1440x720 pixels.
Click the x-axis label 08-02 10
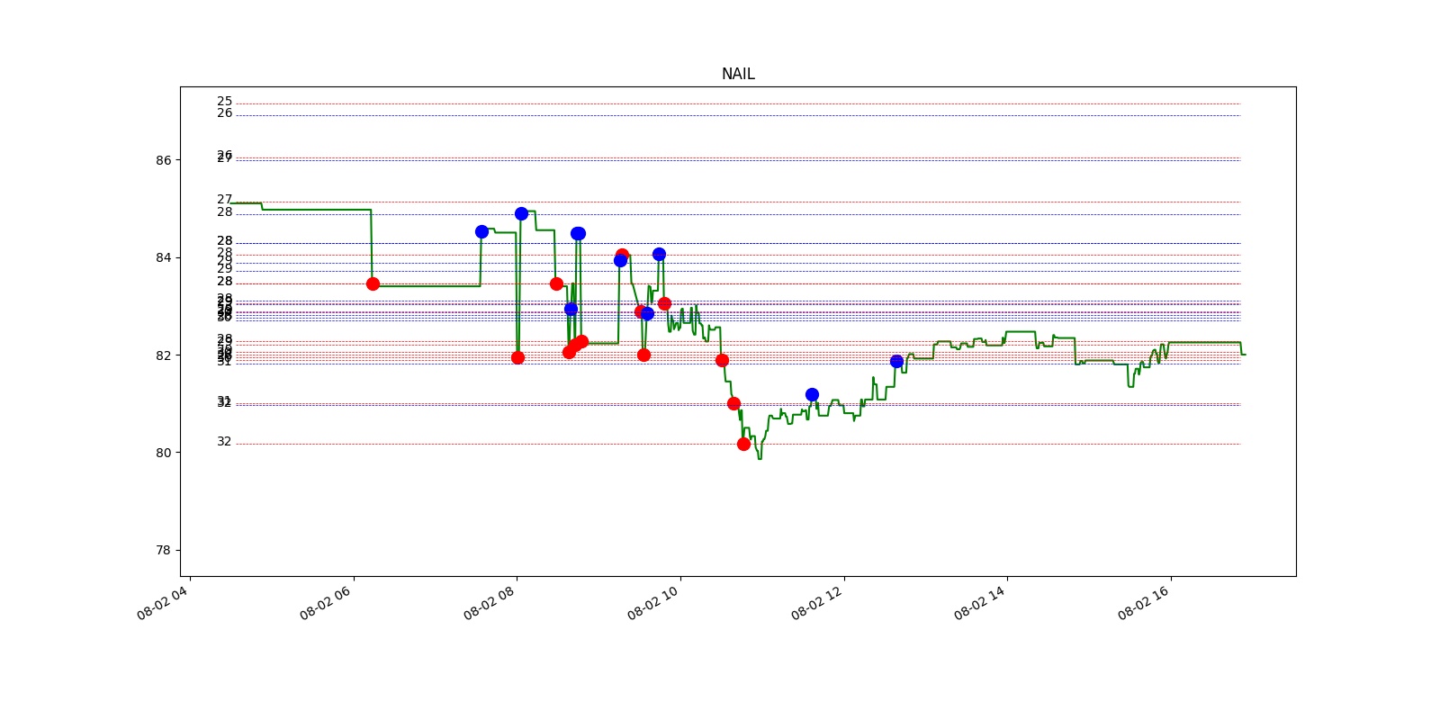point(653,603)
